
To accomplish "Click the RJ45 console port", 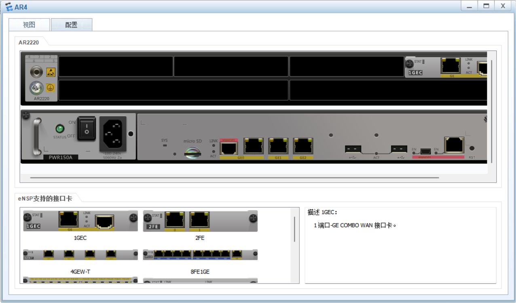I will tap(454, 145).
